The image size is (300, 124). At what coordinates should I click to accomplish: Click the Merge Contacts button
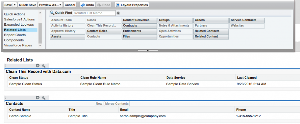click(117, 104)
